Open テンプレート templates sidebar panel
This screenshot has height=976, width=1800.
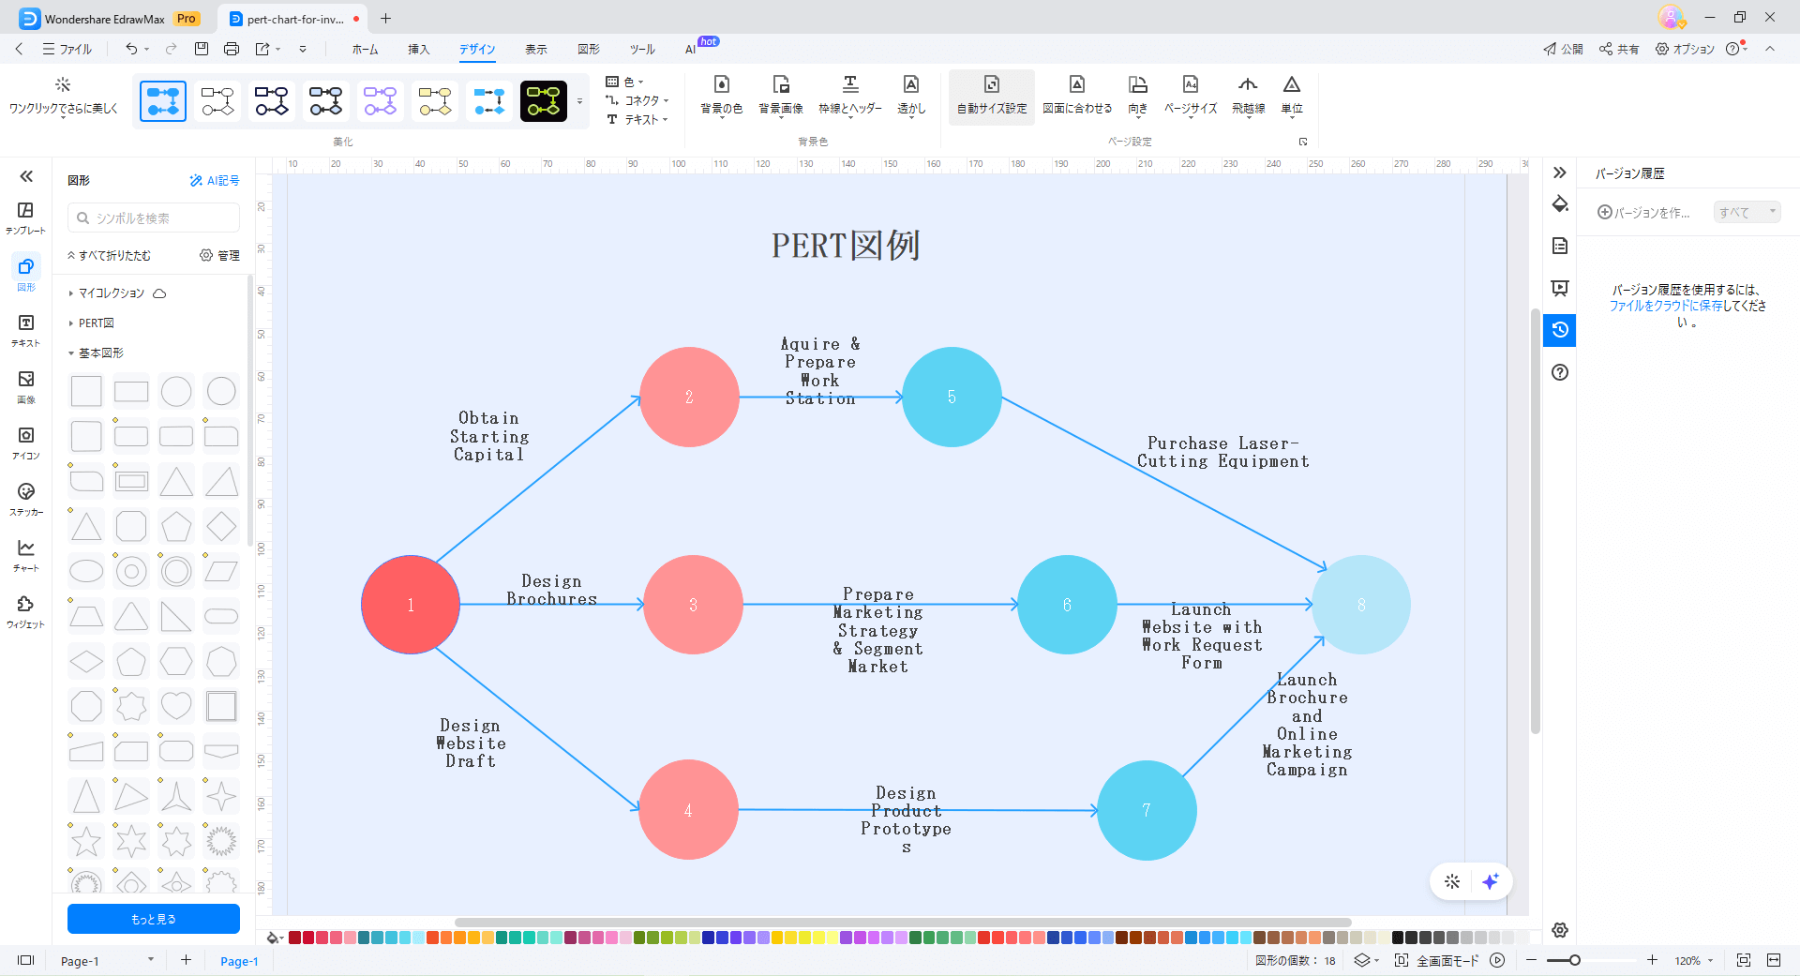[25, 218]
